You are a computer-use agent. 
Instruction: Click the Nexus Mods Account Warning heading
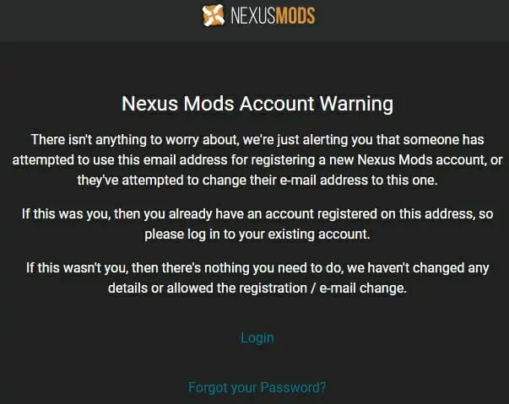[x=257, y=104]
